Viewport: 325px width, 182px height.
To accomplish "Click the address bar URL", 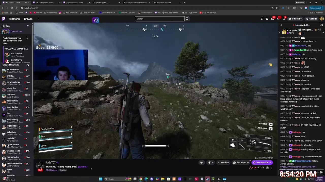I will click(31, 8).
